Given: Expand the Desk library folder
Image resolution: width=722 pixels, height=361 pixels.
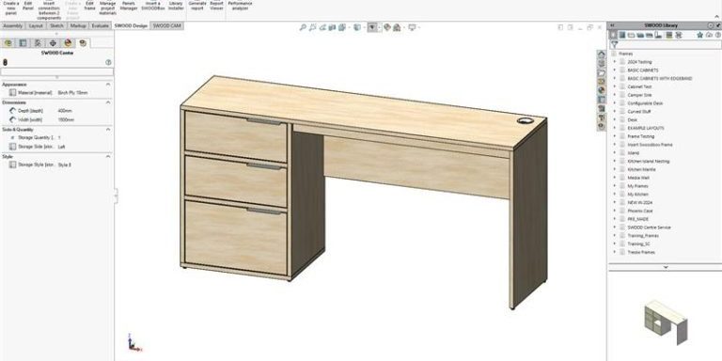Looking at the screenshot, I should click(614, 119).
